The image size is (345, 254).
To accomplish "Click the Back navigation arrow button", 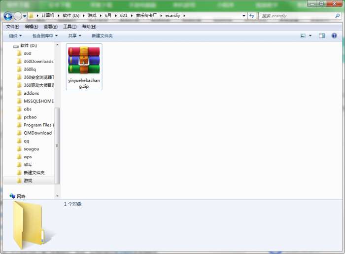I will [x=8, y=16].
